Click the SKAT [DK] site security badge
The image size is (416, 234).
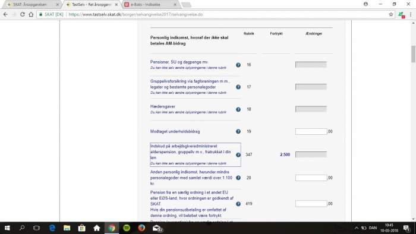(51, 14)
